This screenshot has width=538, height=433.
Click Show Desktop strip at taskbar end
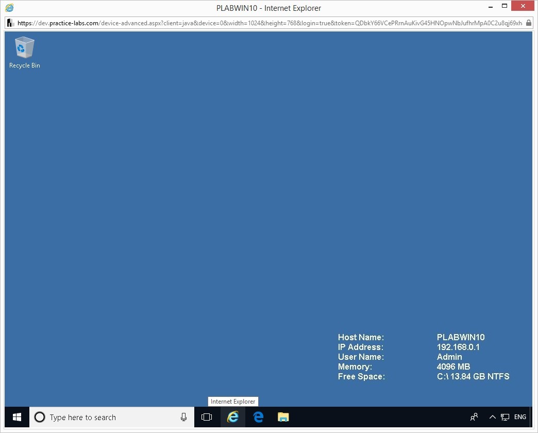531,417
